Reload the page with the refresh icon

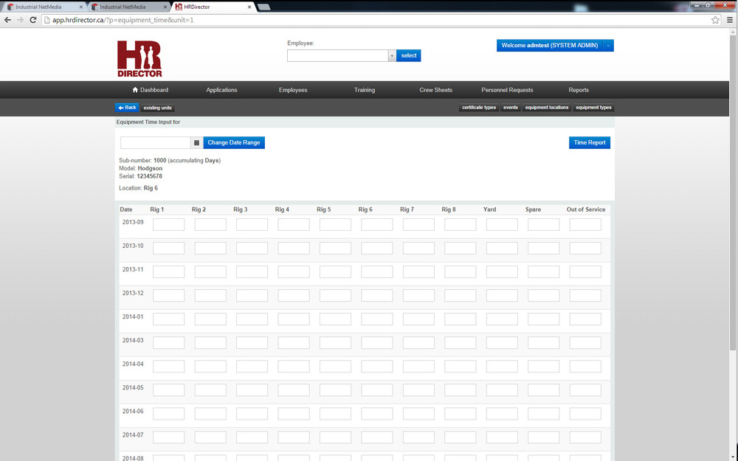click(x=33, y=20)
